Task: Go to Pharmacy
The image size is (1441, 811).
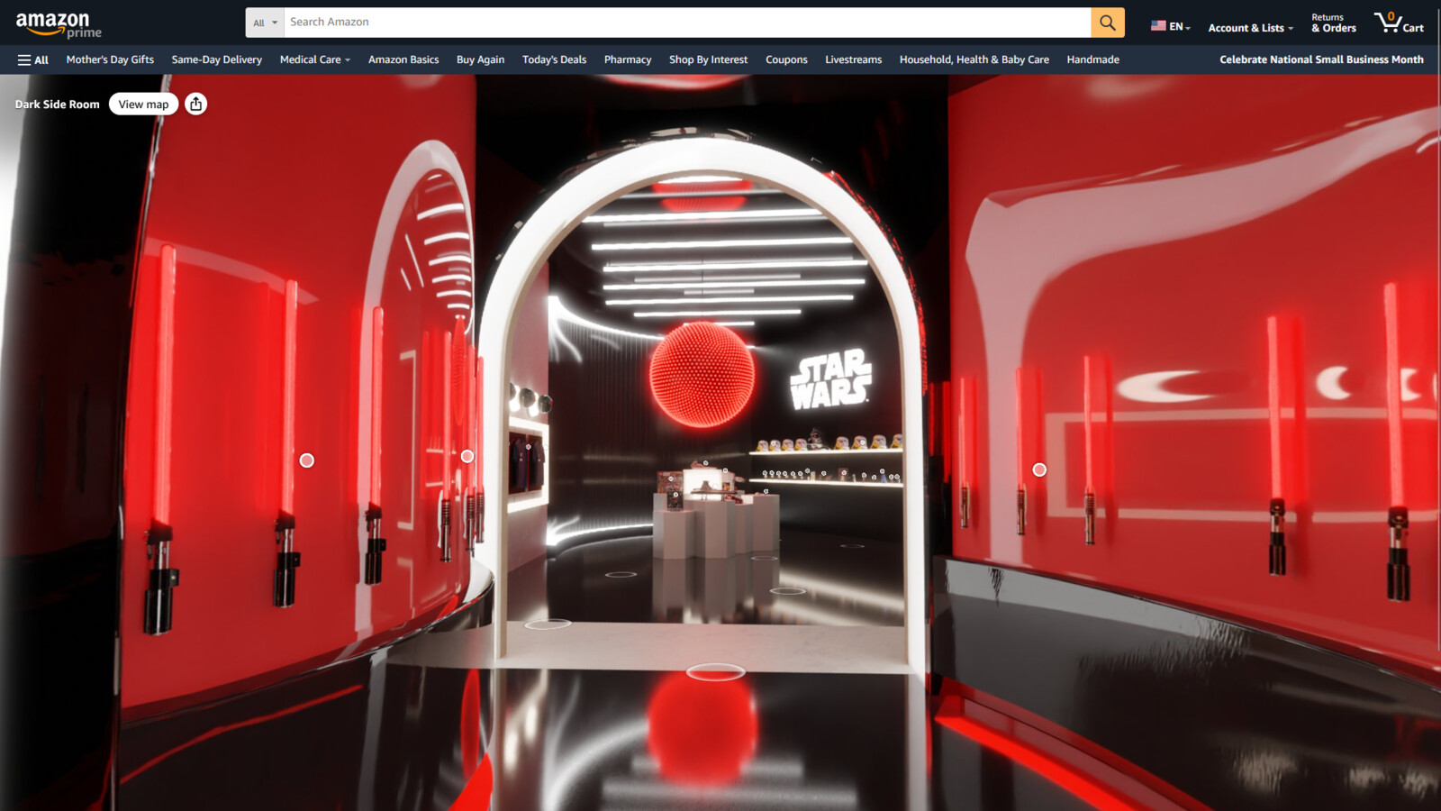Action: (x=628, y=59)
